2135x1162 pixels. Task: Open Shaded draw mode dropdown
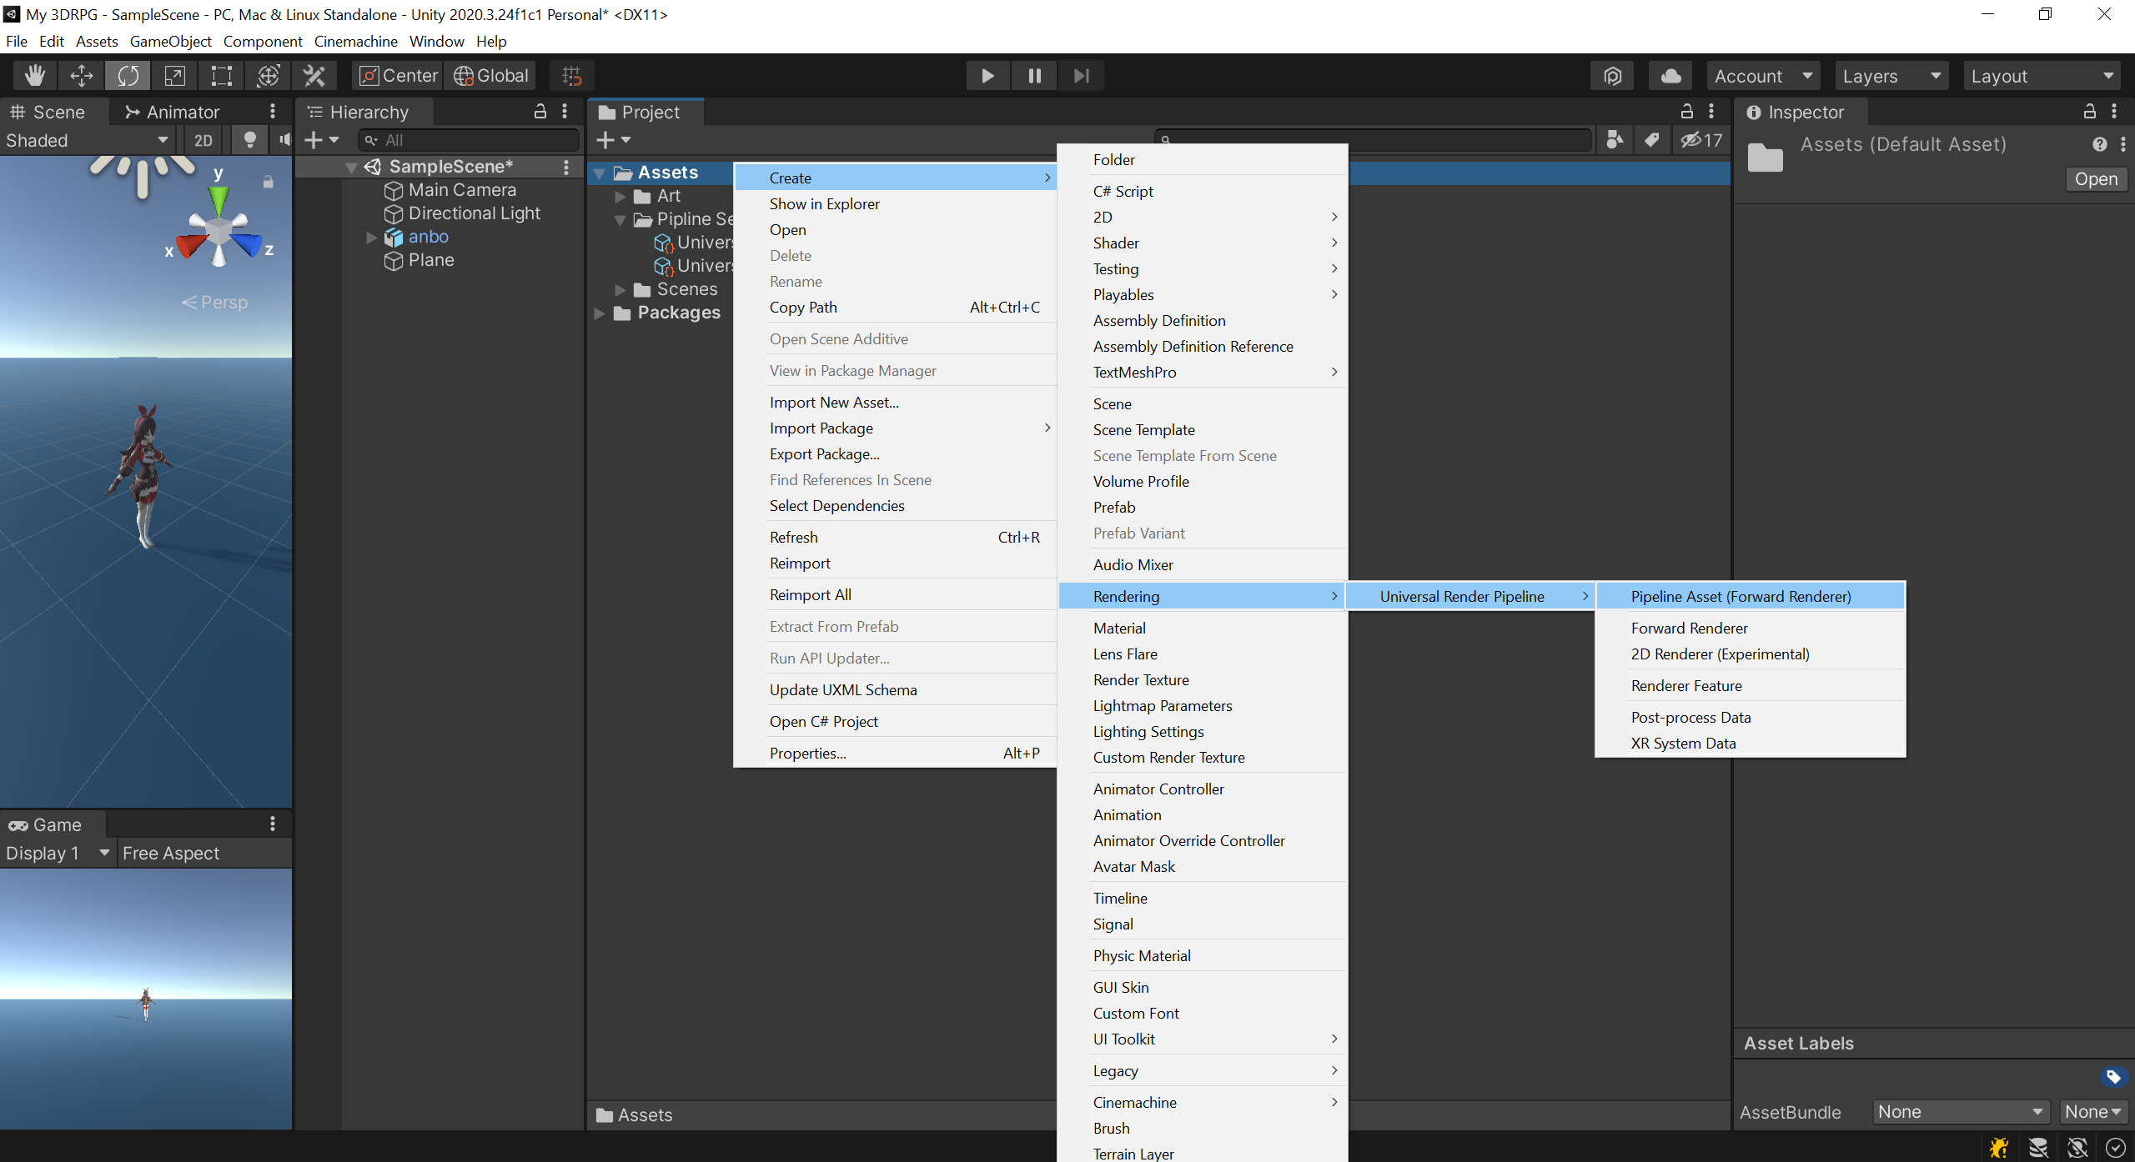(x=87, y=140)
